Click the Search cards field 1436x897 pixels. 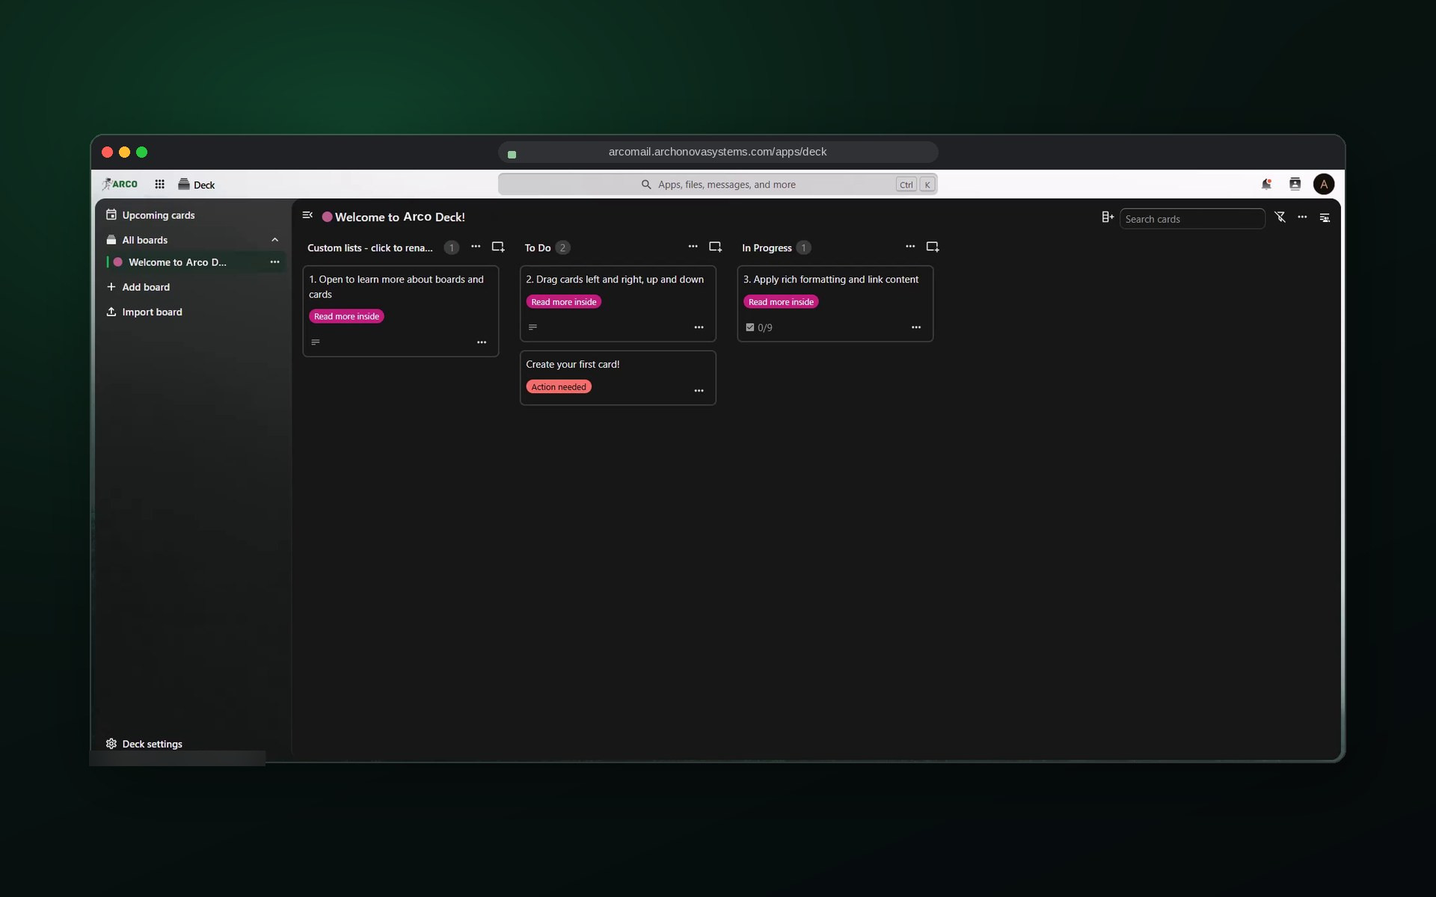click(x=1191, y=219)
